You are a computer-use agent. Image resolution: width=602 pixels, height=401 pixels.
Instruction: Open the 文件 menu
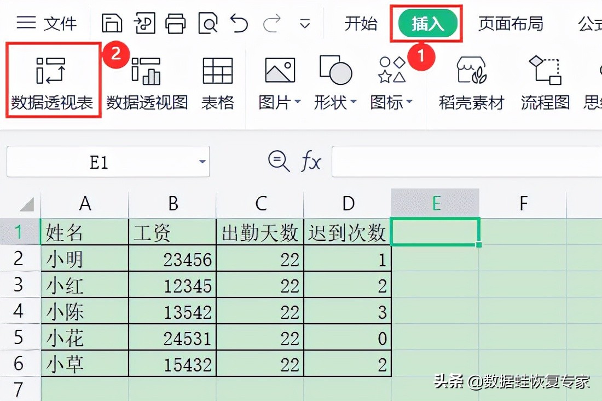(47, 23)
